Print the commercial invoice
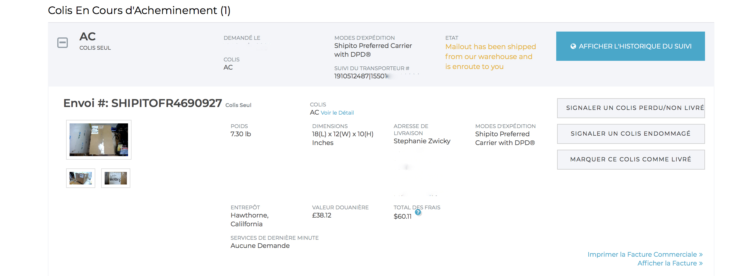 tap(642, 254)
